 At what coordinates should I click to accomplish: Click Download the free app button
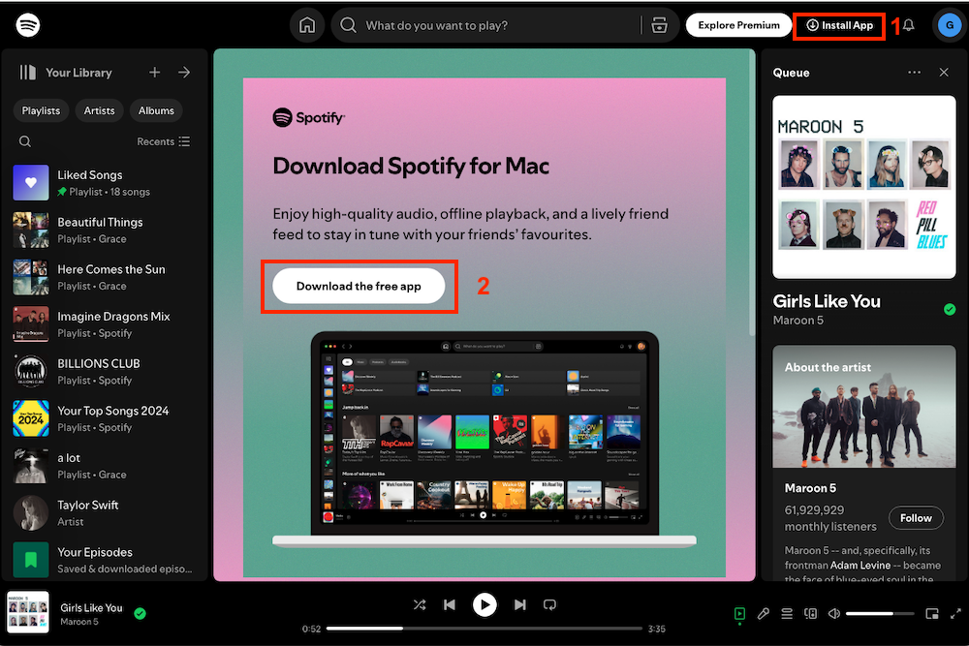click(359, 286)
